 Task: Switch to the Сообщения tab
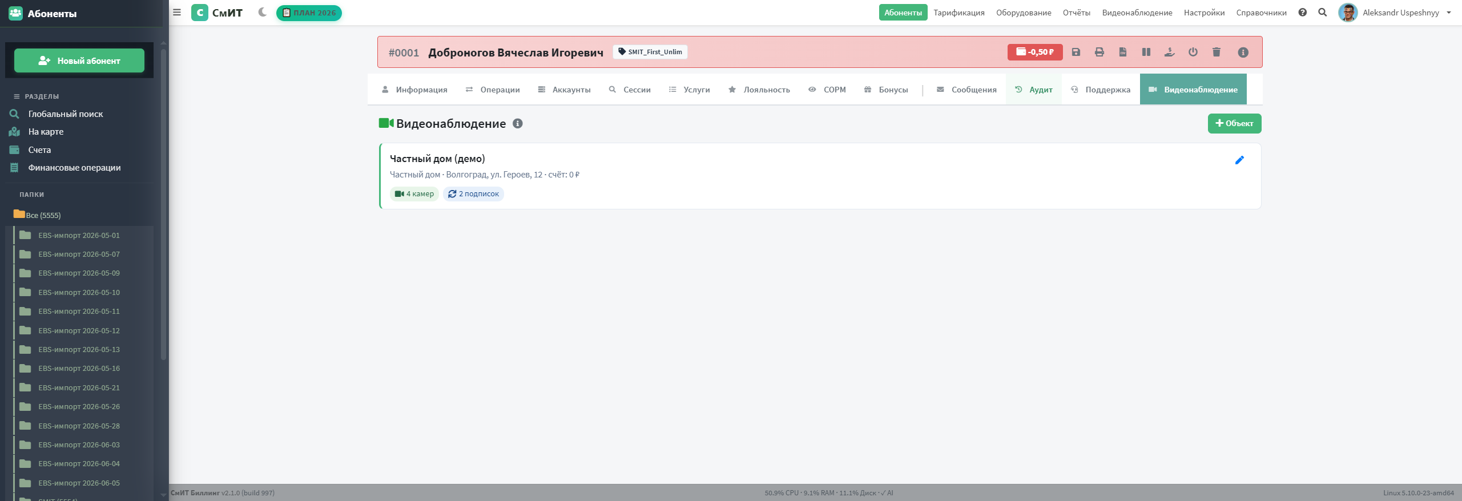pos(966,90)
